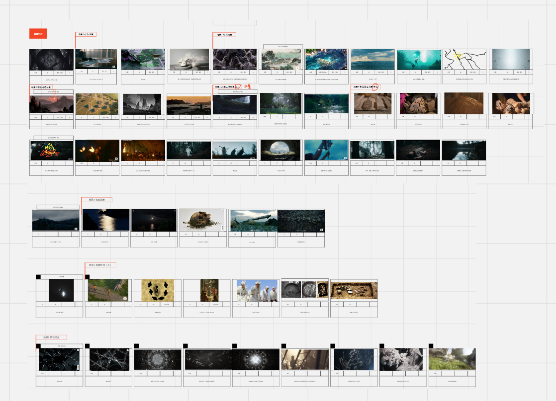Click the mossy skull on white image

pos(202,220)
